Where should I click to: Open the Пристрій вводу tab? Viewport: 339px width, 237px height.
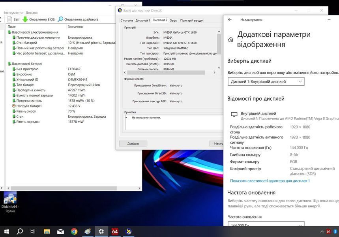coord(191,21)
